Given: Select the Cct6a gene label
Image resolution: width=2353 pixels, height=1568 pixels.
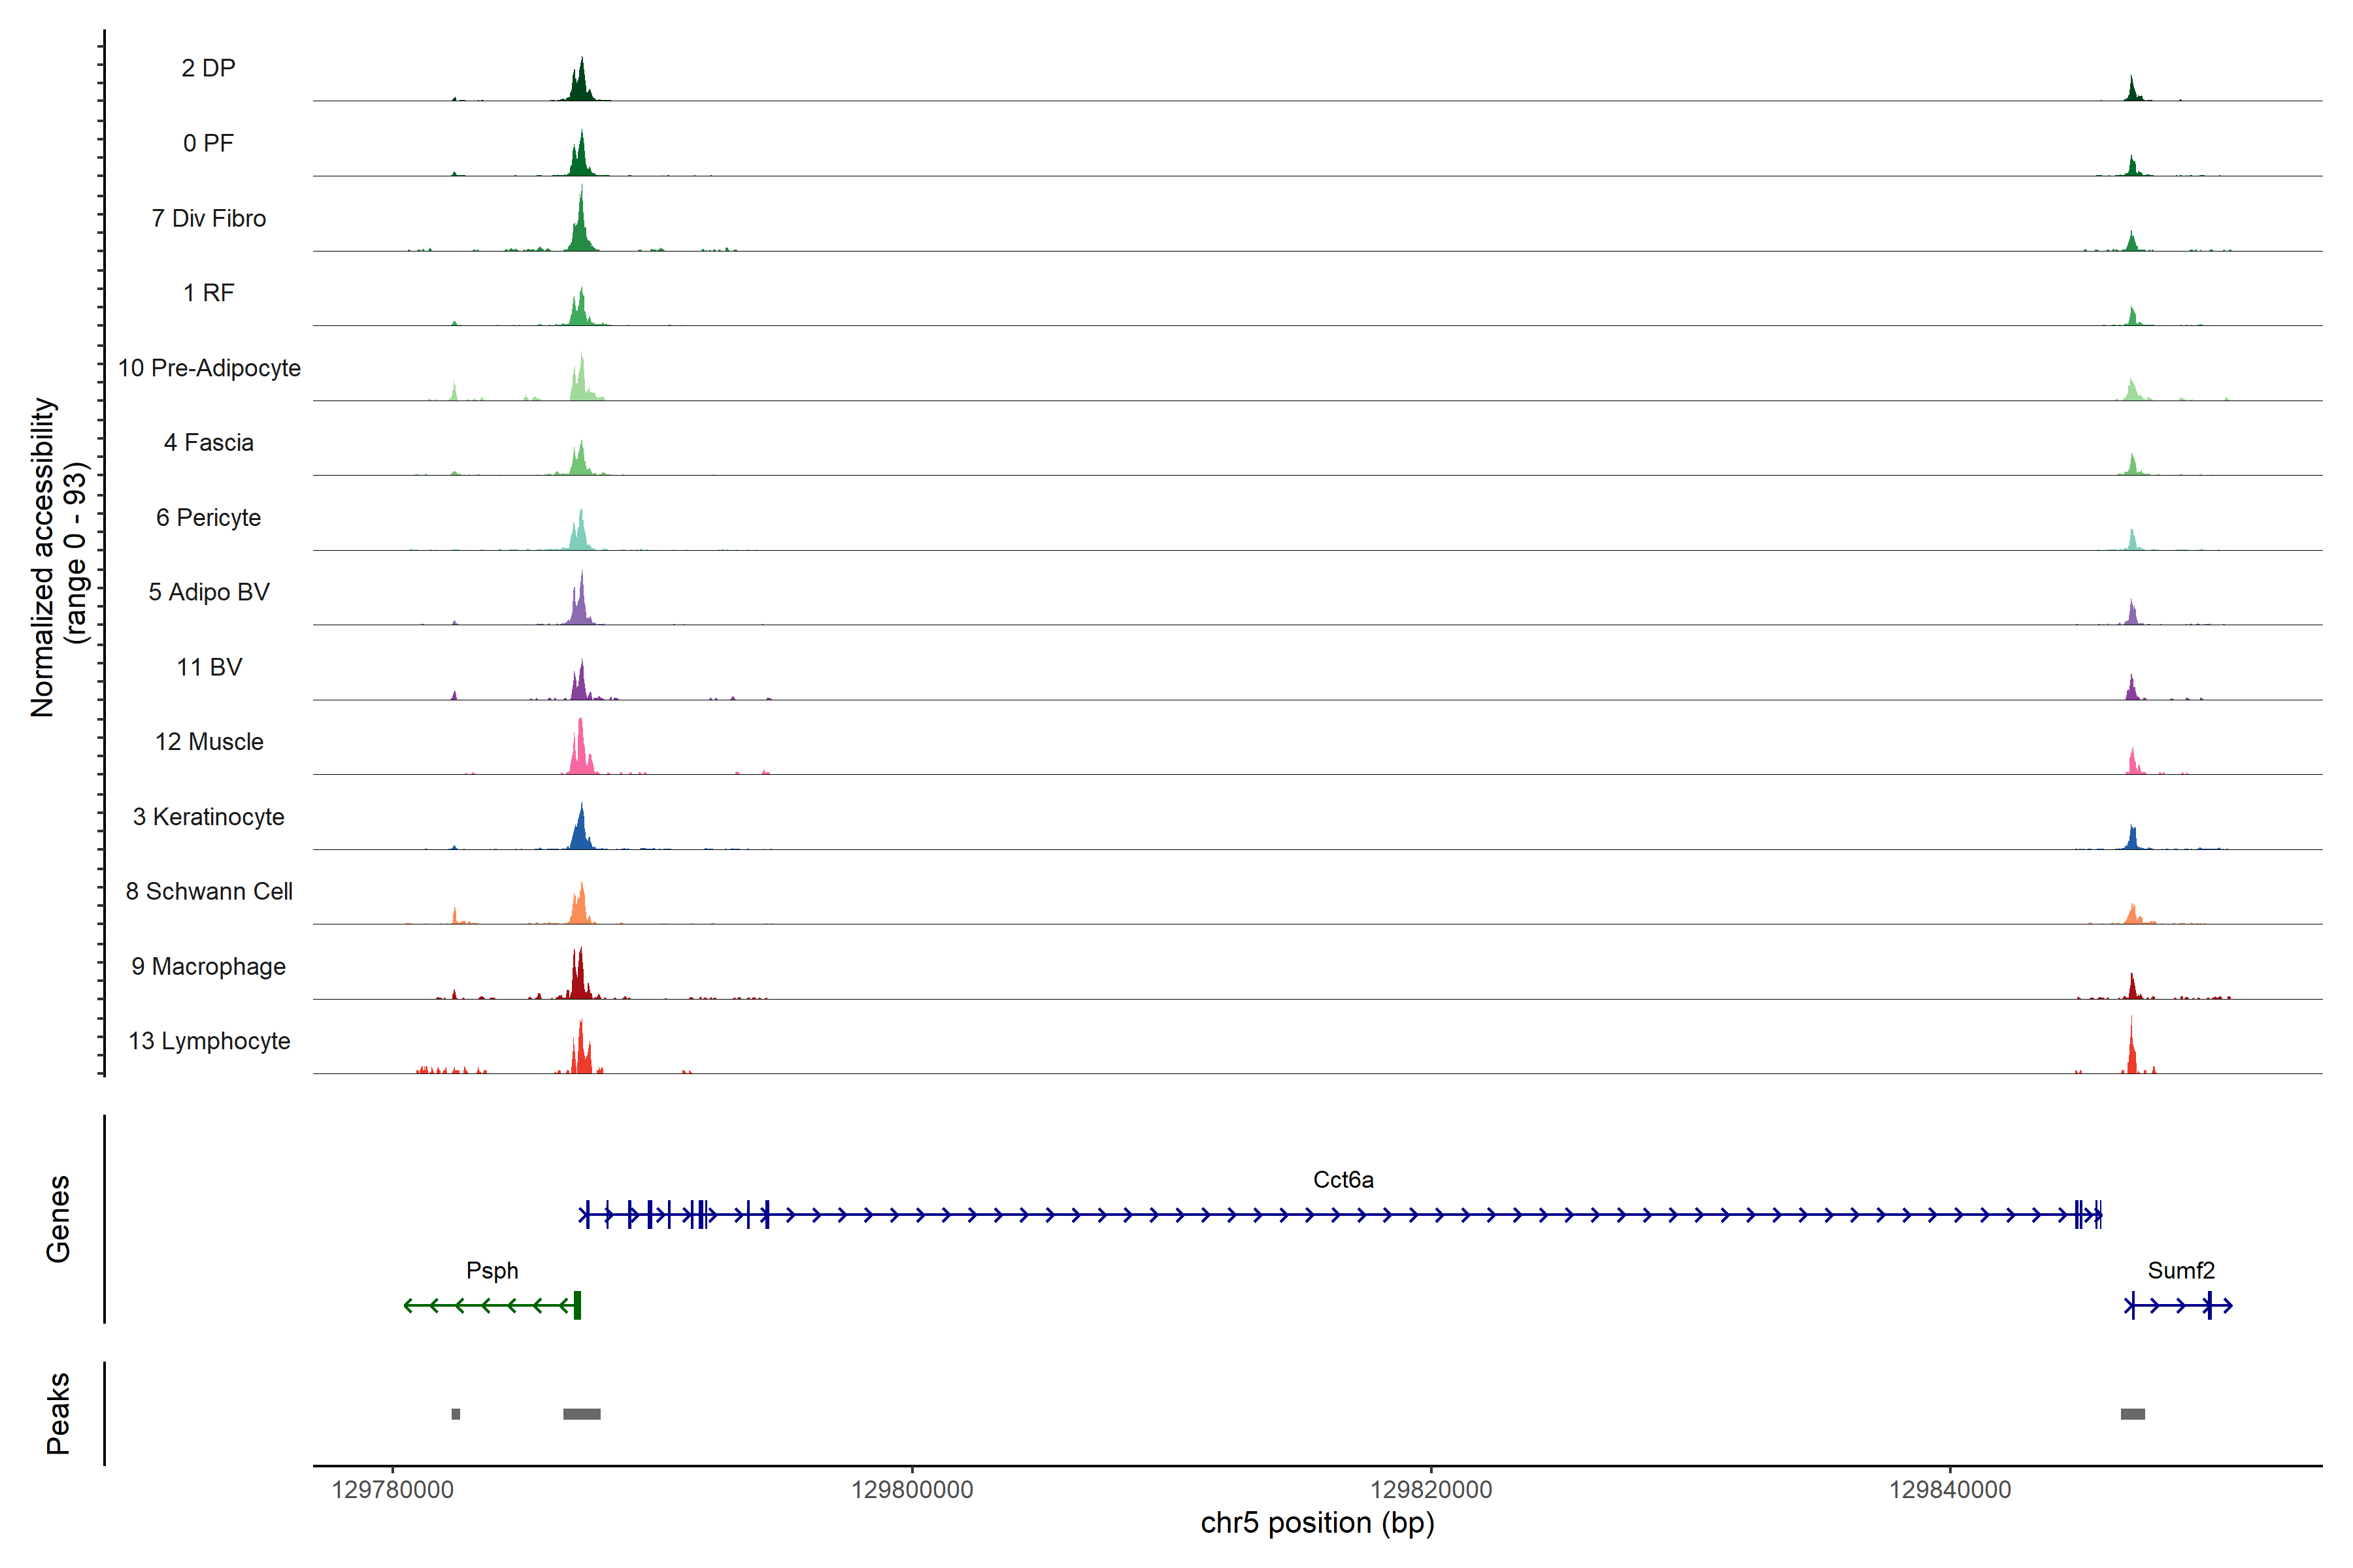Looking at the screenshot, I should [x=1343, y=1180].
